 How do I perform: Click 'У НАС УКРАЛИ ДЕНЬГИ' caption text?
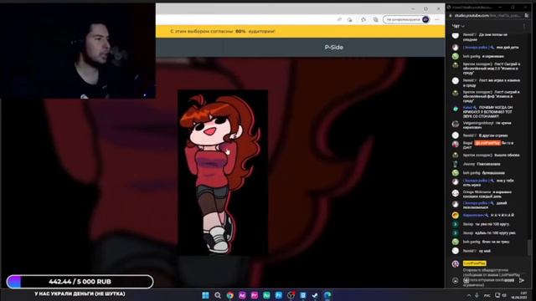80,293
